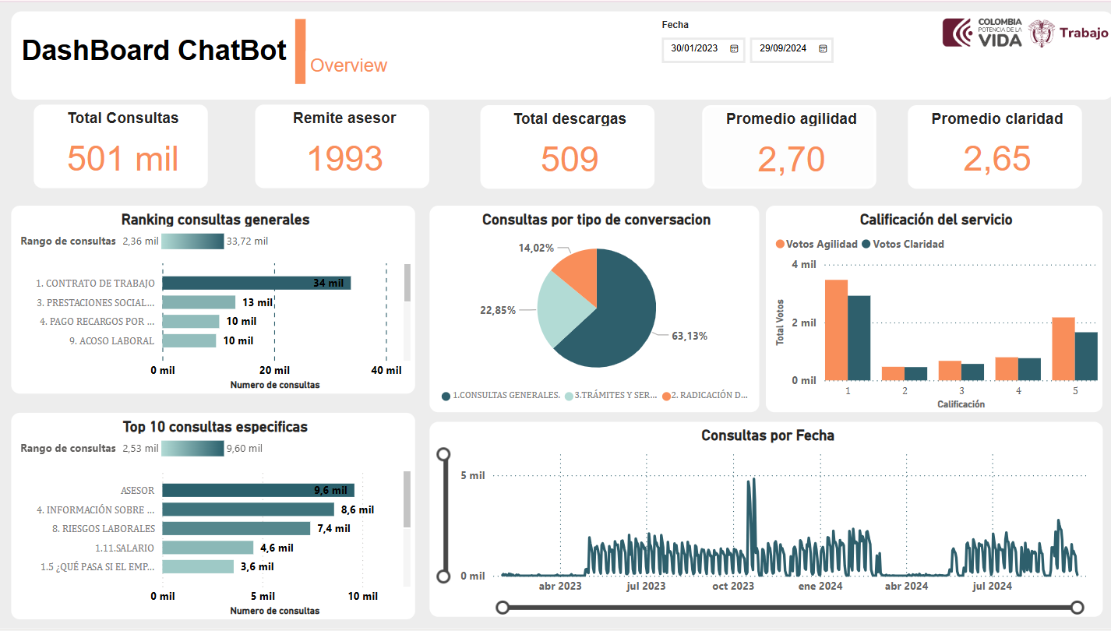Toggle the Votos Claridad legend entry
This screenshot has height=631, width=1111.
(903, 244)
